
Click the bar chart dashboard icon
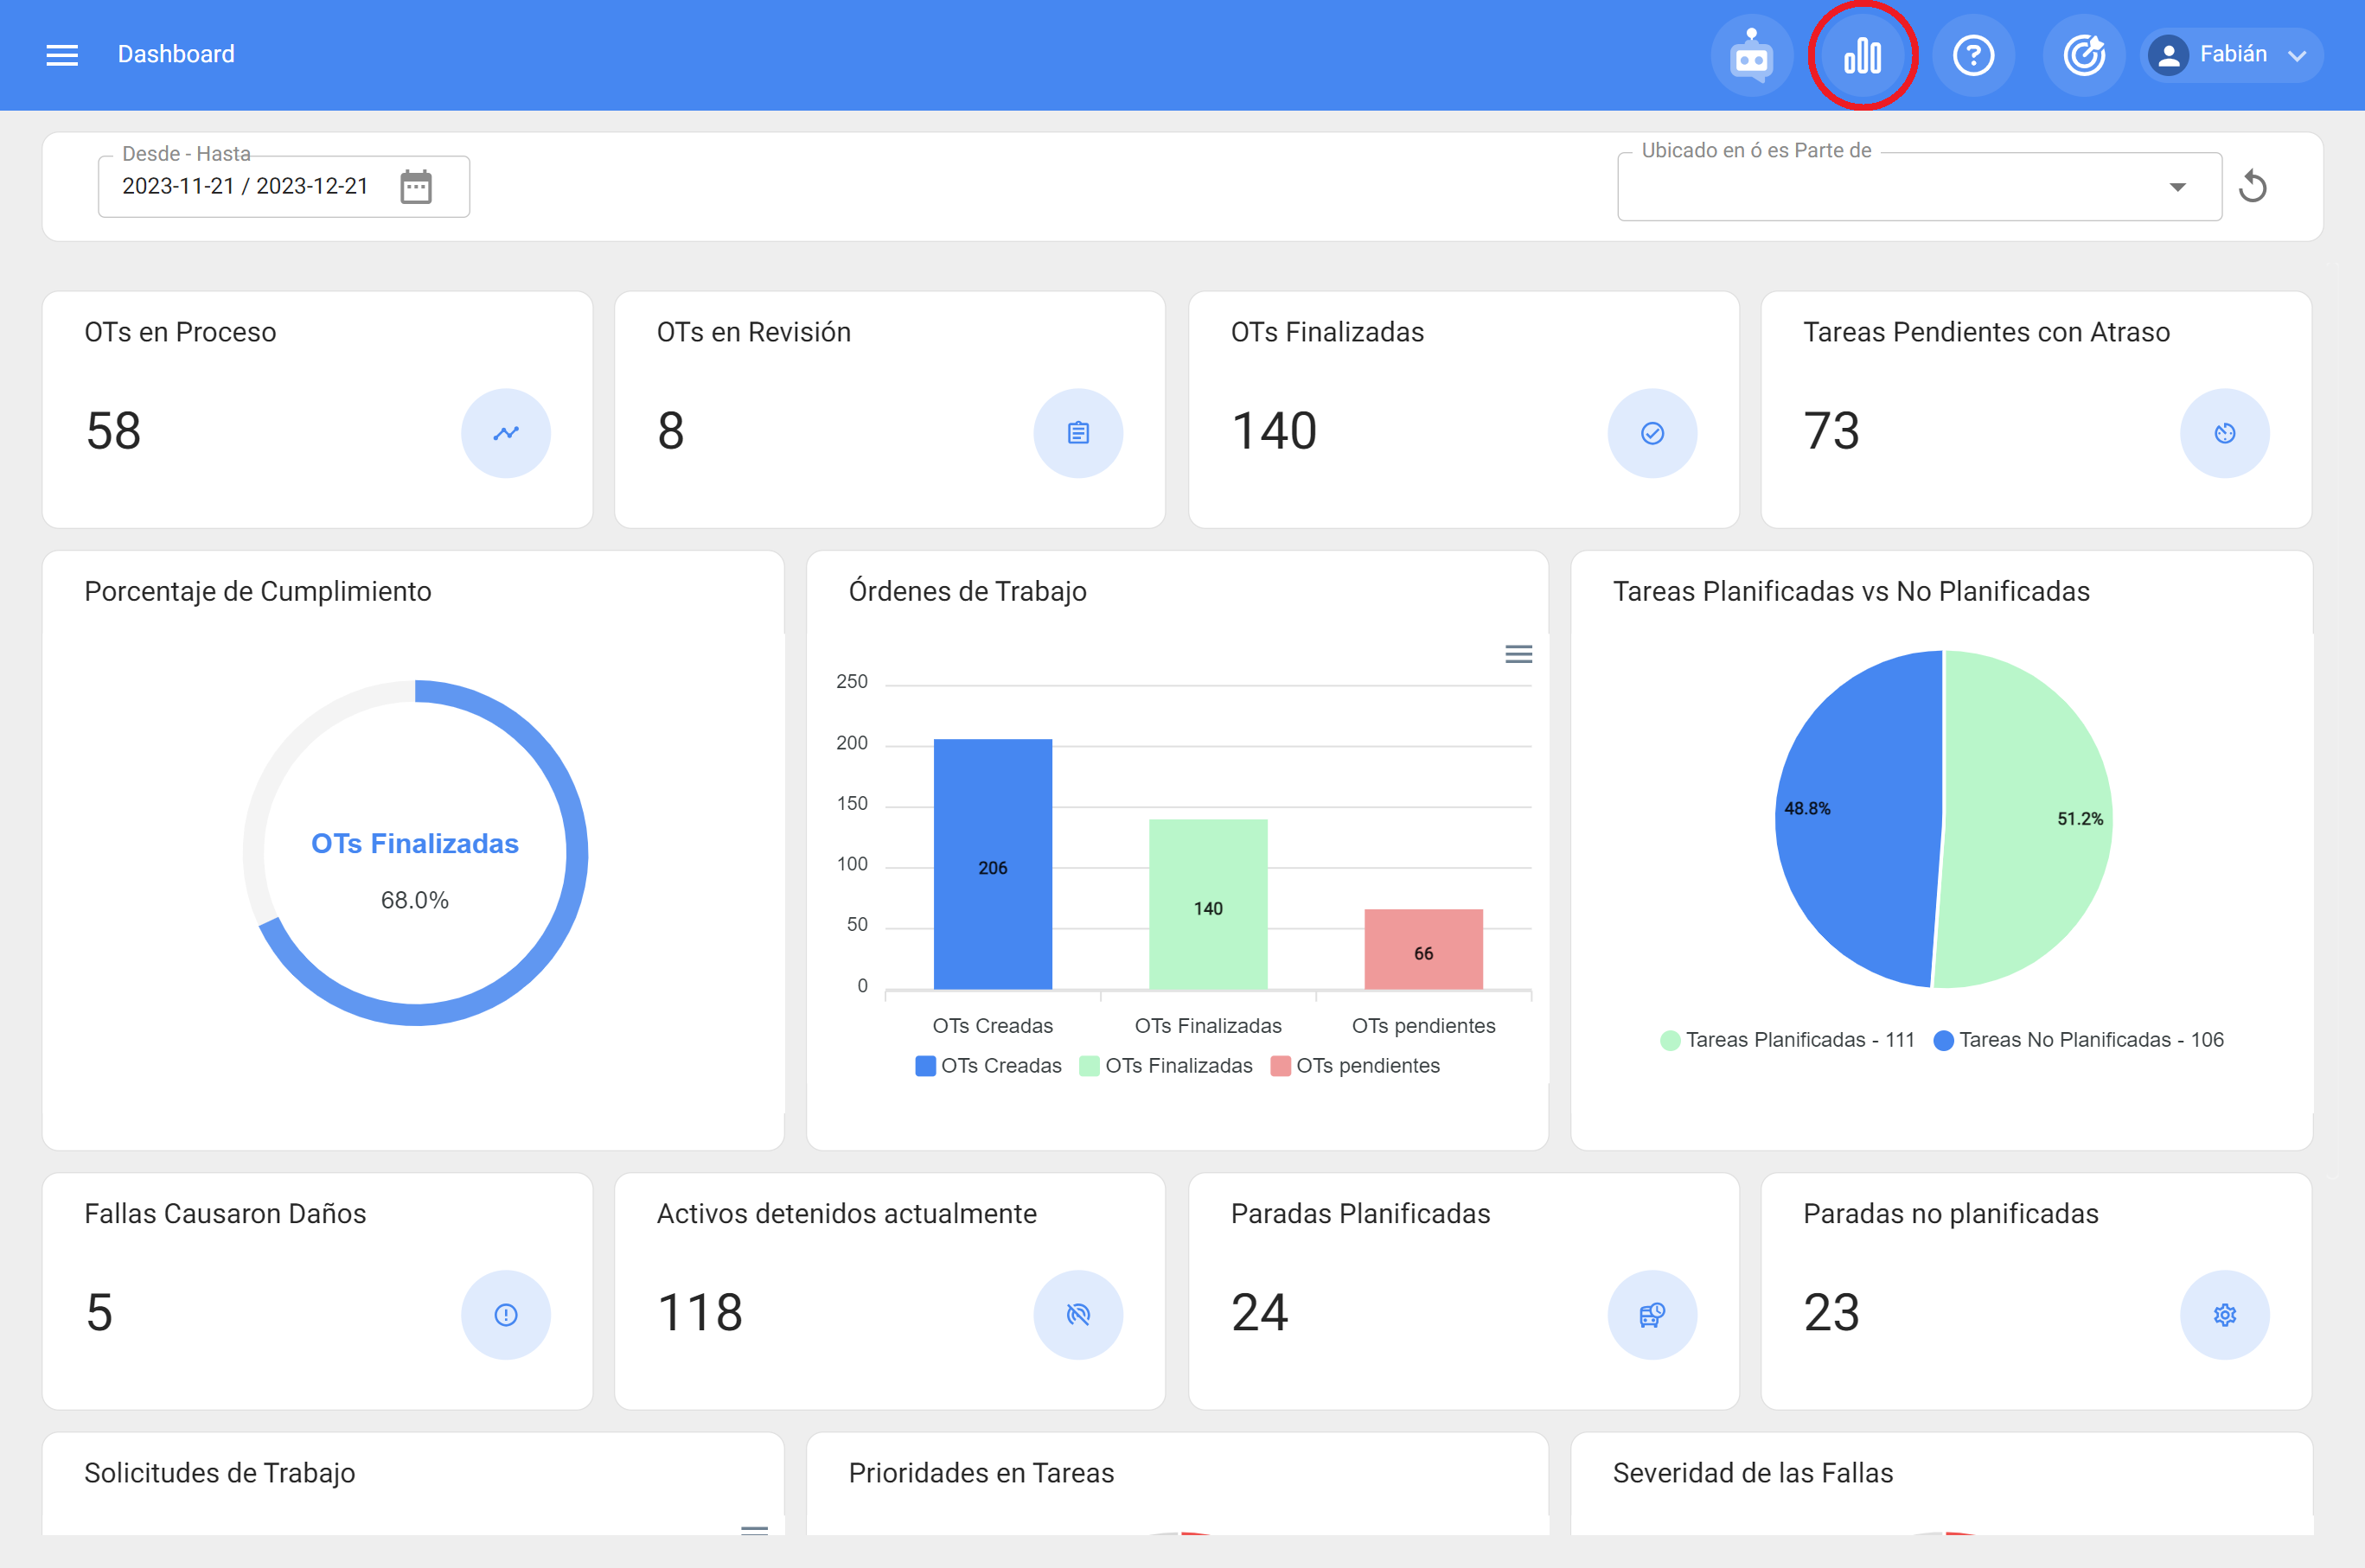1862,55
